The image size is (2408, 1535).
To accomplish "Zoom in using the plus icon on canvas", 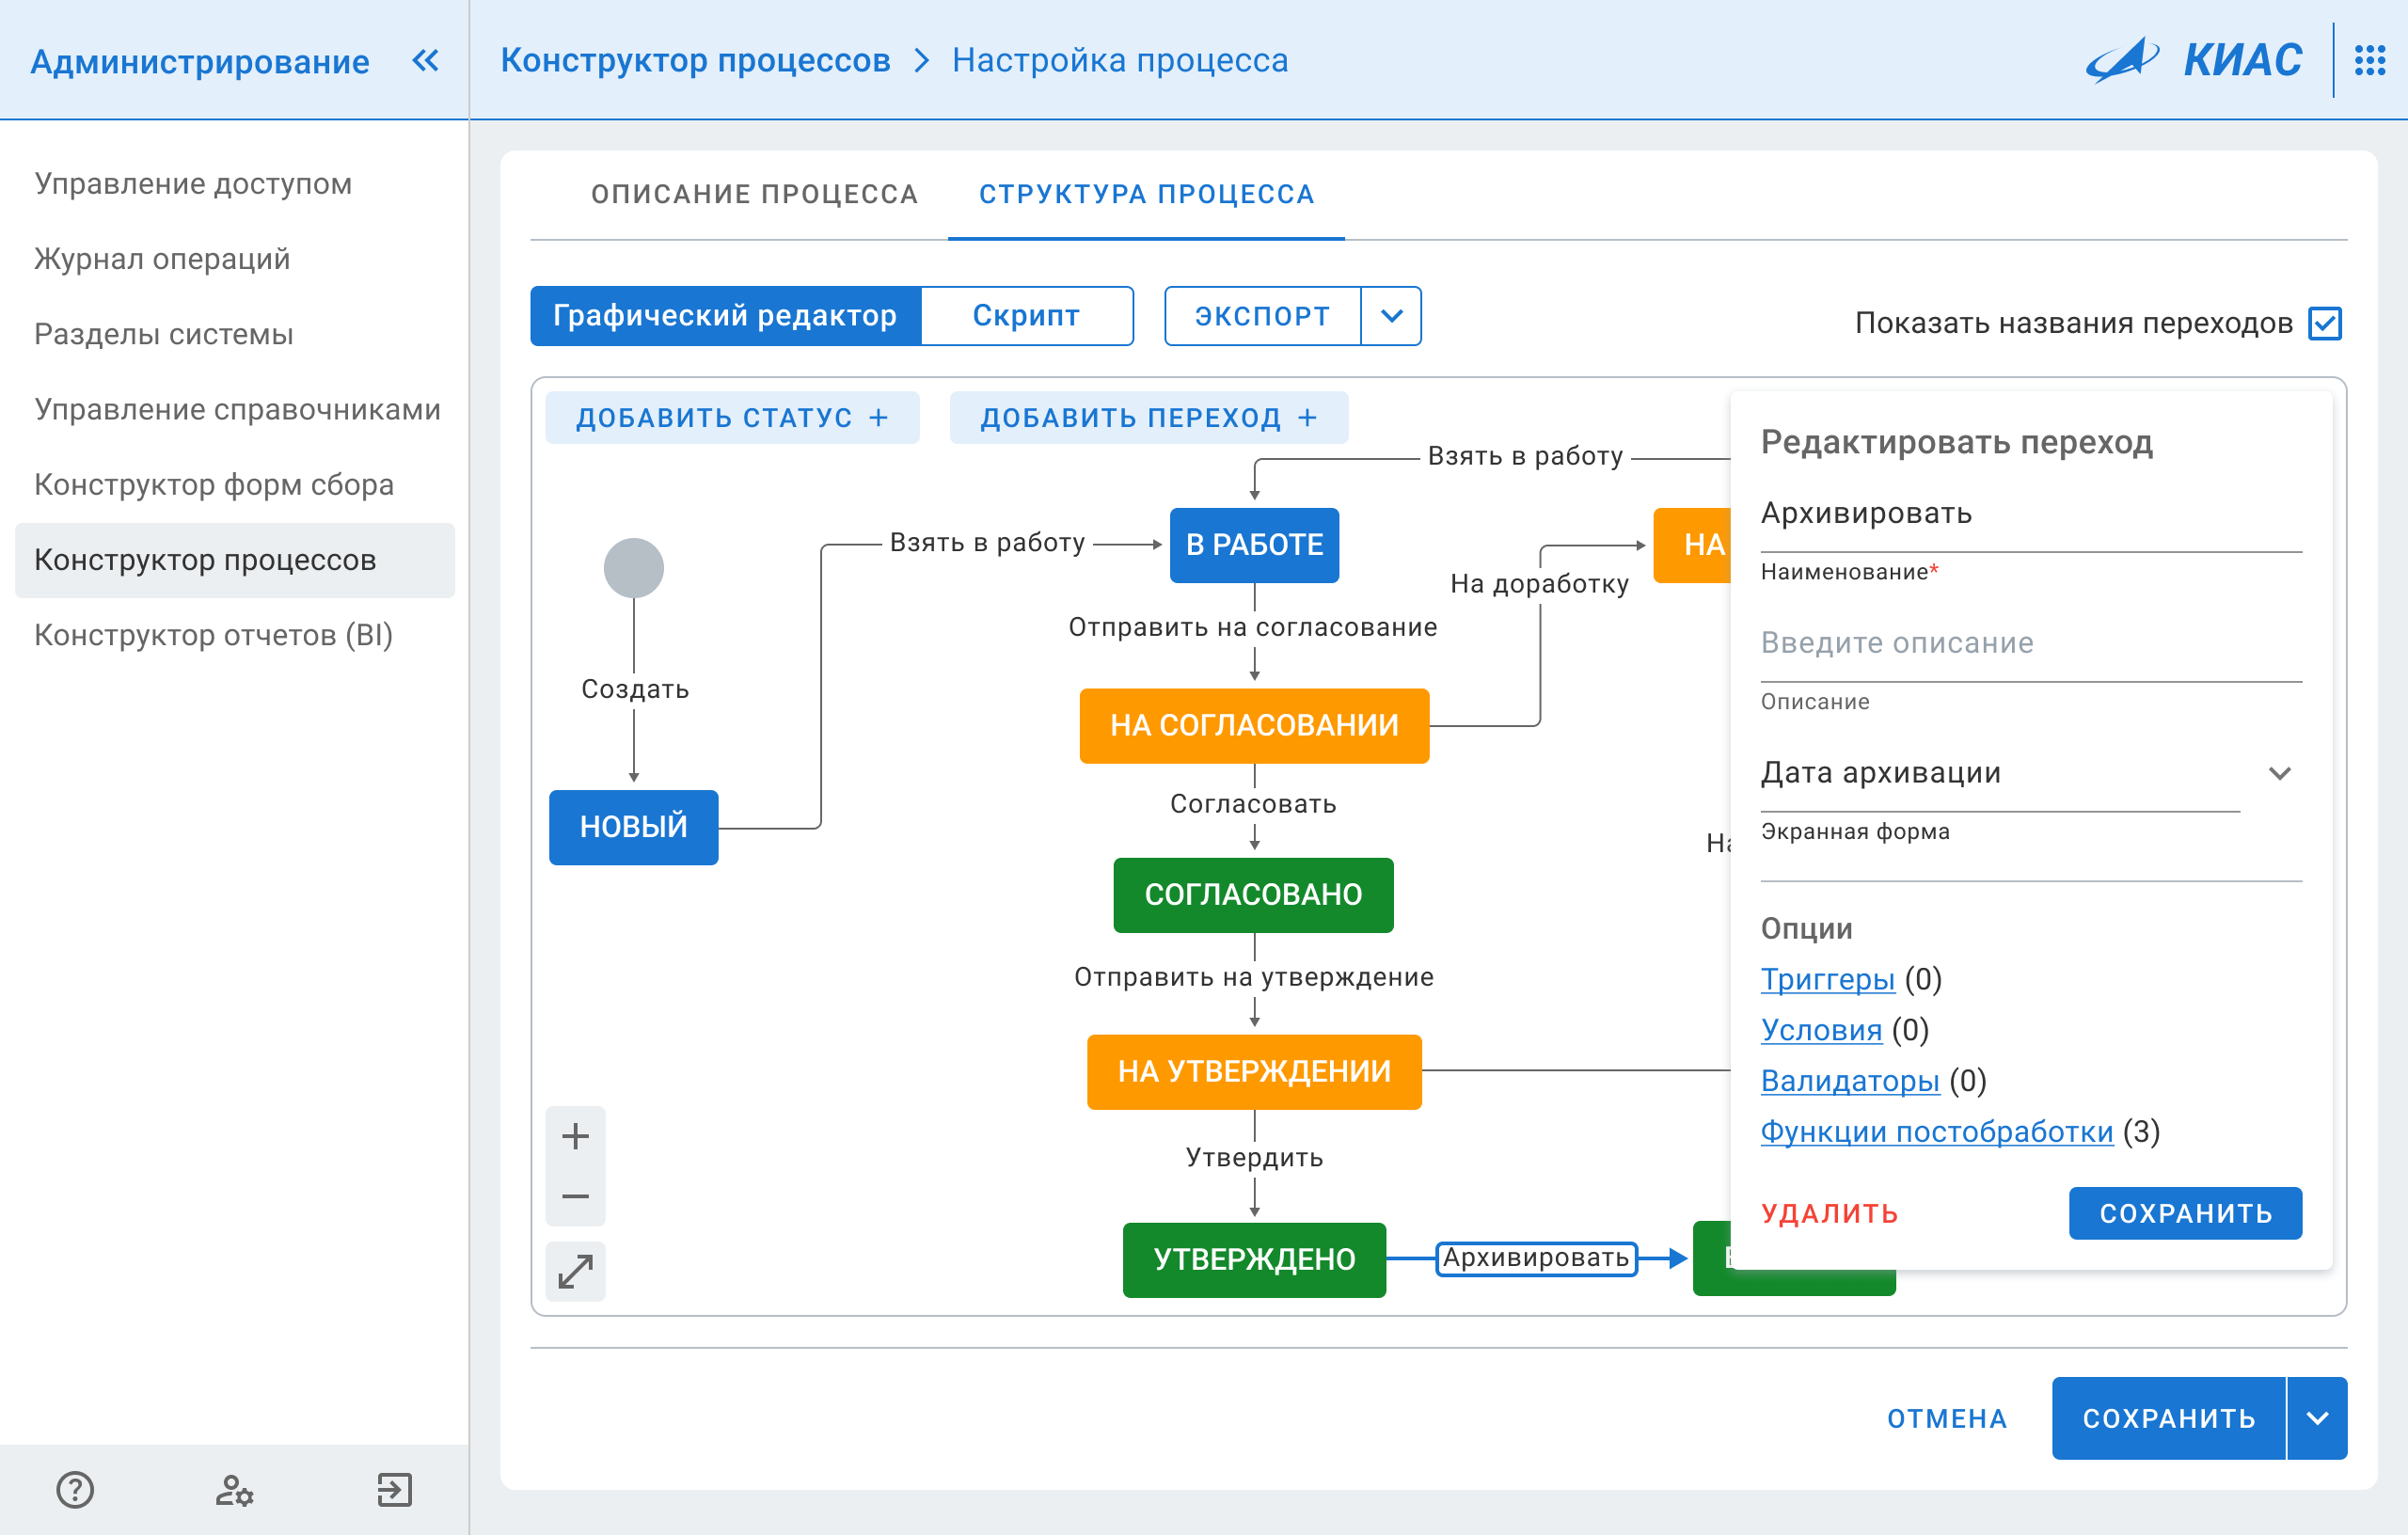I will coord(575,1135).
